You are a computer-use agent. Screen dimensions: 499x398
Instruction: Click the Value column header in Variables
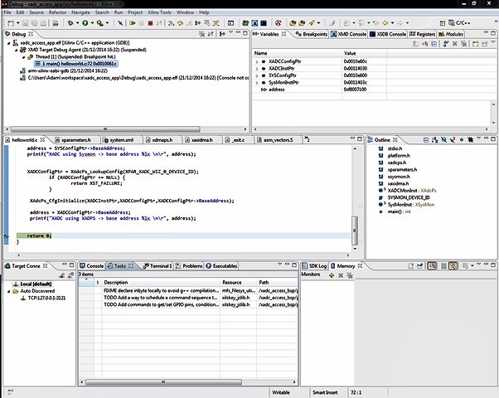(364, 53)
